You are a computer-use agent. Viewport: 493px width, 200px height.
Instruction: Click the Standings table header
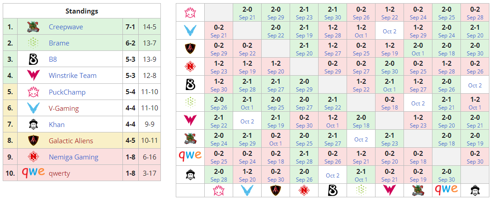(x=82, y=11)
